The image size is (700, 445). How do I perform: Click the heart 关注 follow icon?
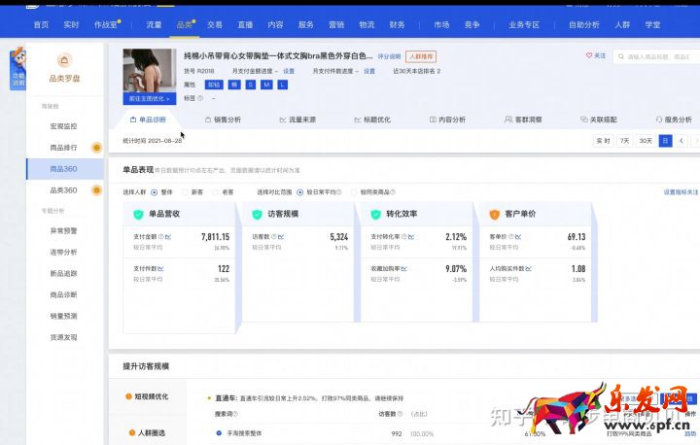pyautogui.click(x=588, y=56)
